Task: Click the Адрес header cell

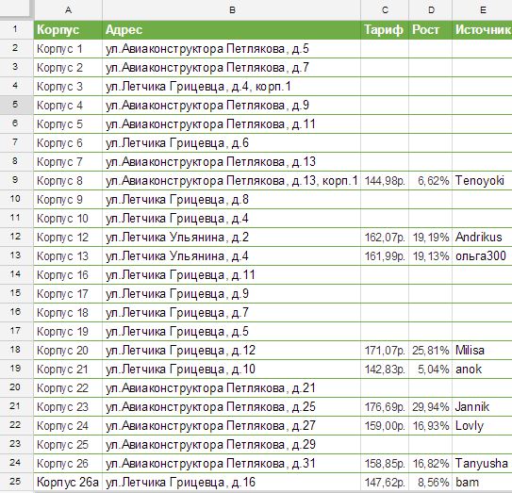Action: click(x=232, y=30)
